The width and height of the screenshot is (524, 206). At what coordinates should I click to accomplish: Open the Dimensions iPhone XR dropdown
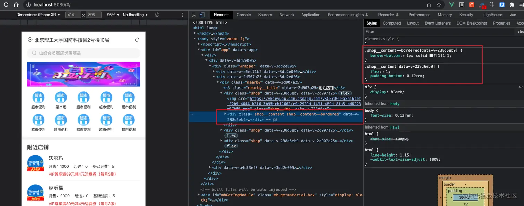(x=38, y=15)
